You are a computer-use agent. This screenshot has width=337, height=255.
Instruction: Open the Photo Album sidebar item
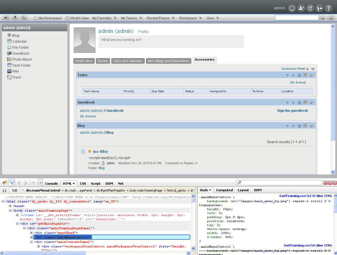22,59
